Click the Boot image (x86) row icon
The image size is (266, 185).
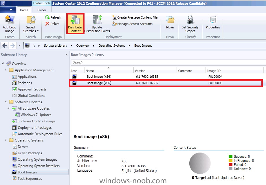74,83
